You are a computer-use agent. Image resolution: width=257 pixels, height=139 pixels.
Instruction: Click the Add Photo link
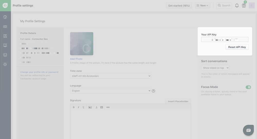76,59
